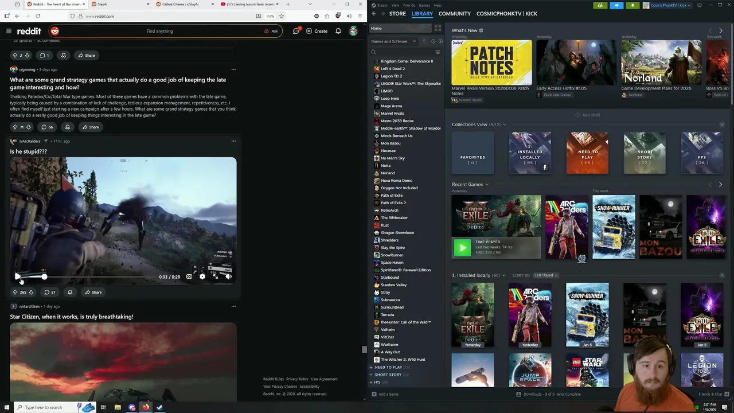This screenshot has height=413, width=734.
Task: Open View menu in Steam
Action: click(395, 5)
